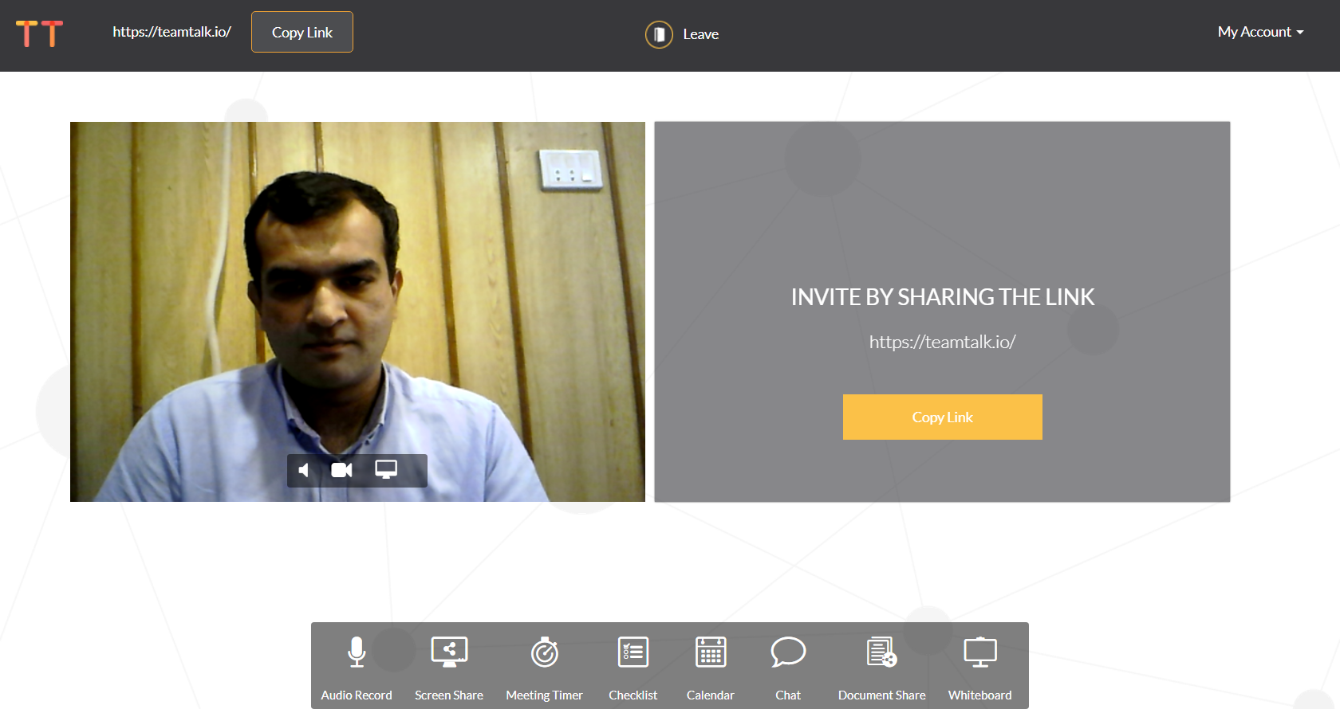Open the Chat bubble icon
The width and height of the screenshot is (1340, 709).
tap(788, 652)
